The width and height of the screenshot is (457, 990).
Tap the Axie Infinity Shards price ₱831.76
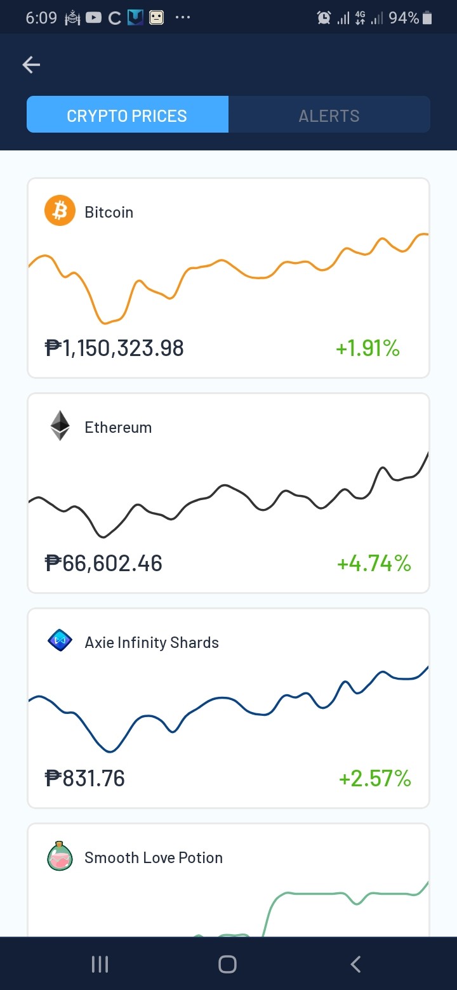(x=85, y=778)
